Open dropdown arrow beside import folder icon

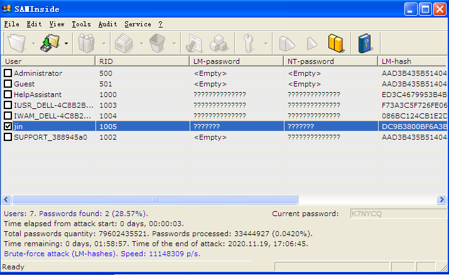(66, 44)
